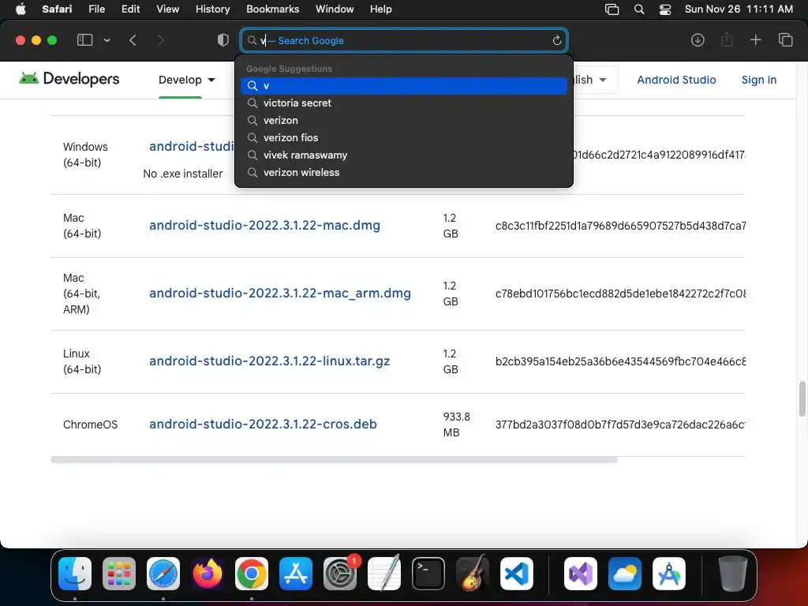The width and height of the screenshot is (808, 606).
Task: Open the Android Studio link
Action: (x=676, y=80)
